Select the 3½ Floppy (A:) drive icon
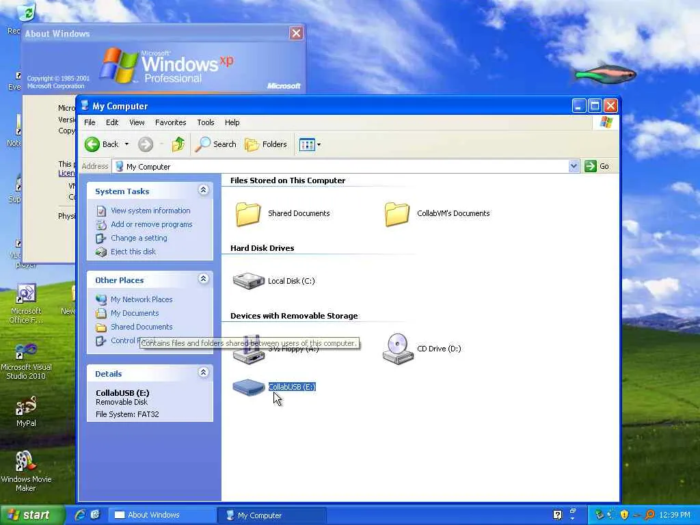Image resolution: width=700 pixels, height=525 pixels. tap(249, 349)
